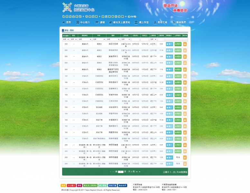The height and width of the screenshot is (193, 250).
Task: Open the 上課地點 filter dropdown
Action: tap(126, 39)
